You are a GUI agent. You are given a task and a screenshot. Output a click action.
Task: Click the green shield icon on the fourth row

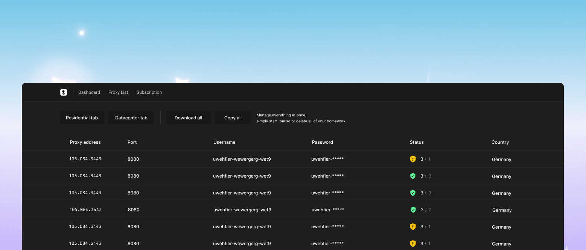413,209
